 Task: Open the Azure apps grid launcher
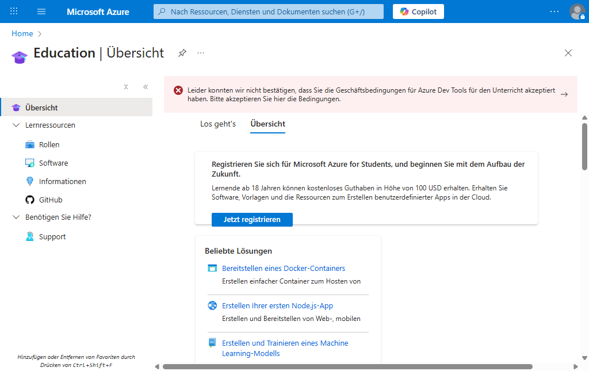coord(14,12)
